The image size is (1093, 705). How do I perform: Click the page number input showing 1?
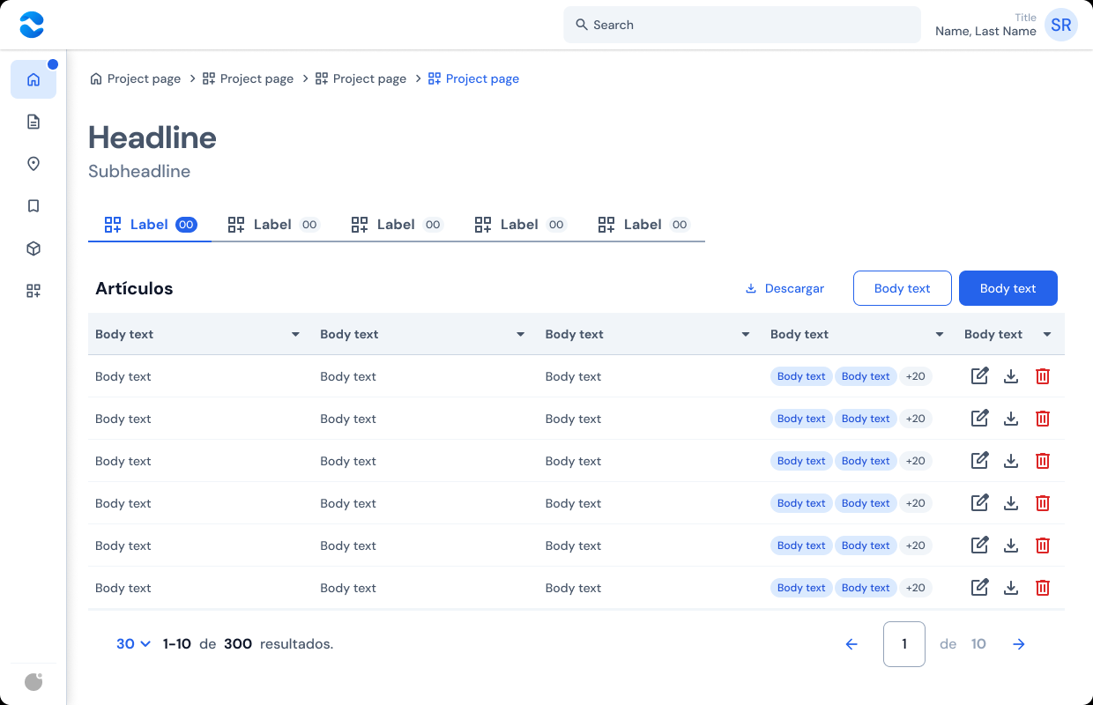[x=904, y=644]
